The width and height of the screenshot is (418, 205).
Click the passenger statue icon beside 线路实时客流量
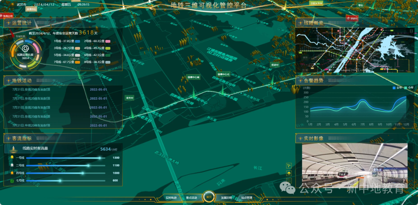pos(13,149)
